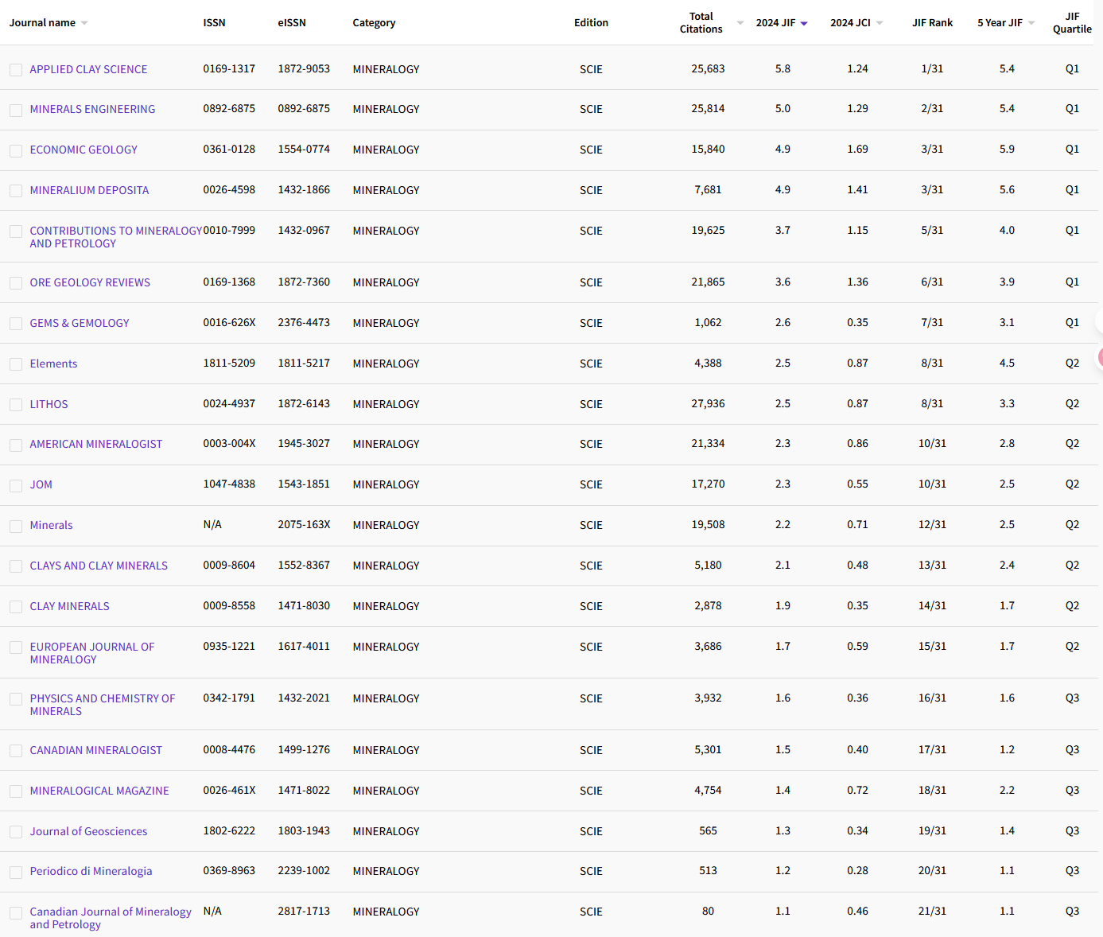Open CLAY MINERALS journal link
The image size is (1103, 937).
(69, 606)
